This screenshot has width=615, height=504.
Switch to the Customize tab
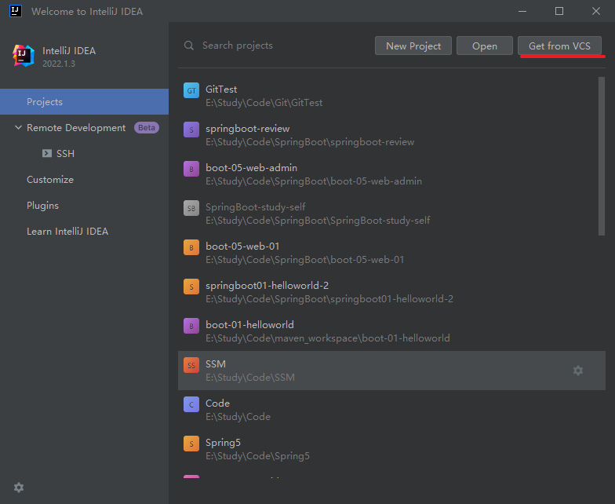click(50, 179)
